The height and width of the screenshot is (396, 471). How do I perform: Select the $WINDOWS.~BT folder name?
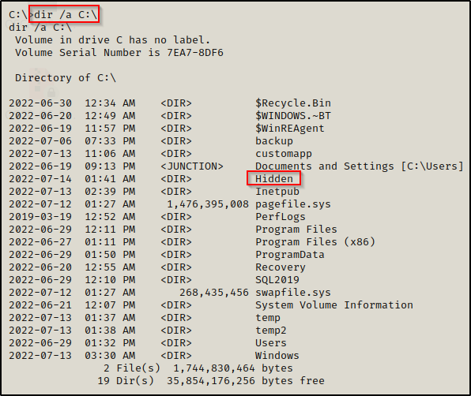point(293,116)
